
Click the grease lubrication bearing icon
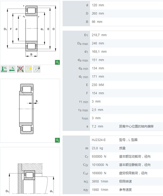coord(37,69)
